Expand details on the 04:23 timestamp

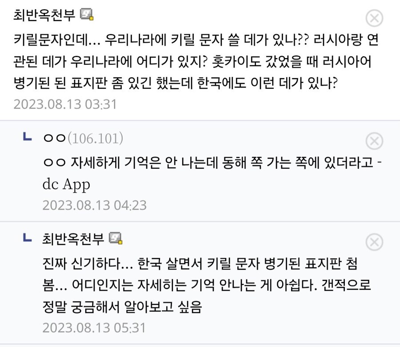[x=94, y=205]
